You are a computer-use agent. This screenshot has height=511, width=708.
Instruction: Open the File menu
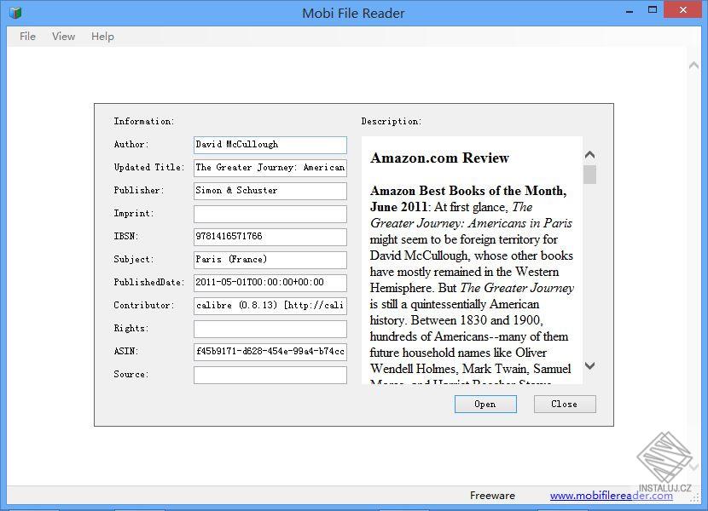coord(27,37)
